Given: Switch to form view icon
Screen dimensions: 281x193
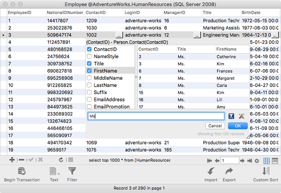Looking at the screenshot, I should 275,160.
